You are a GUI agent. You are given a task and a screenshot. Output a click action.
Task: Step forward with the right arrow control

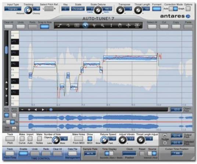(43, 110)
